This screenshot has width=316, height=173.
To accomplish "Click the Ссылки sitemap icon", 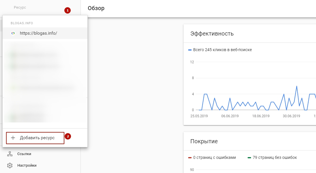I will [10, 154].
